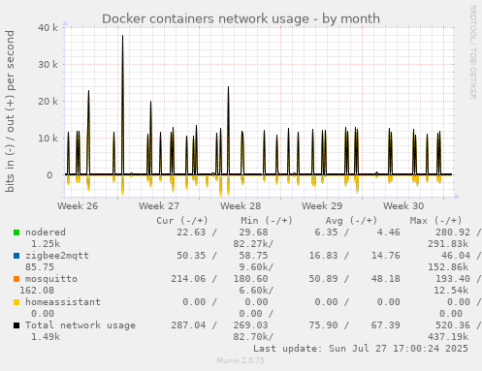Click the x-axis arrow at the graph's right end
The height and width of the screenshot is (371, 482).
(x=457, y=197)
